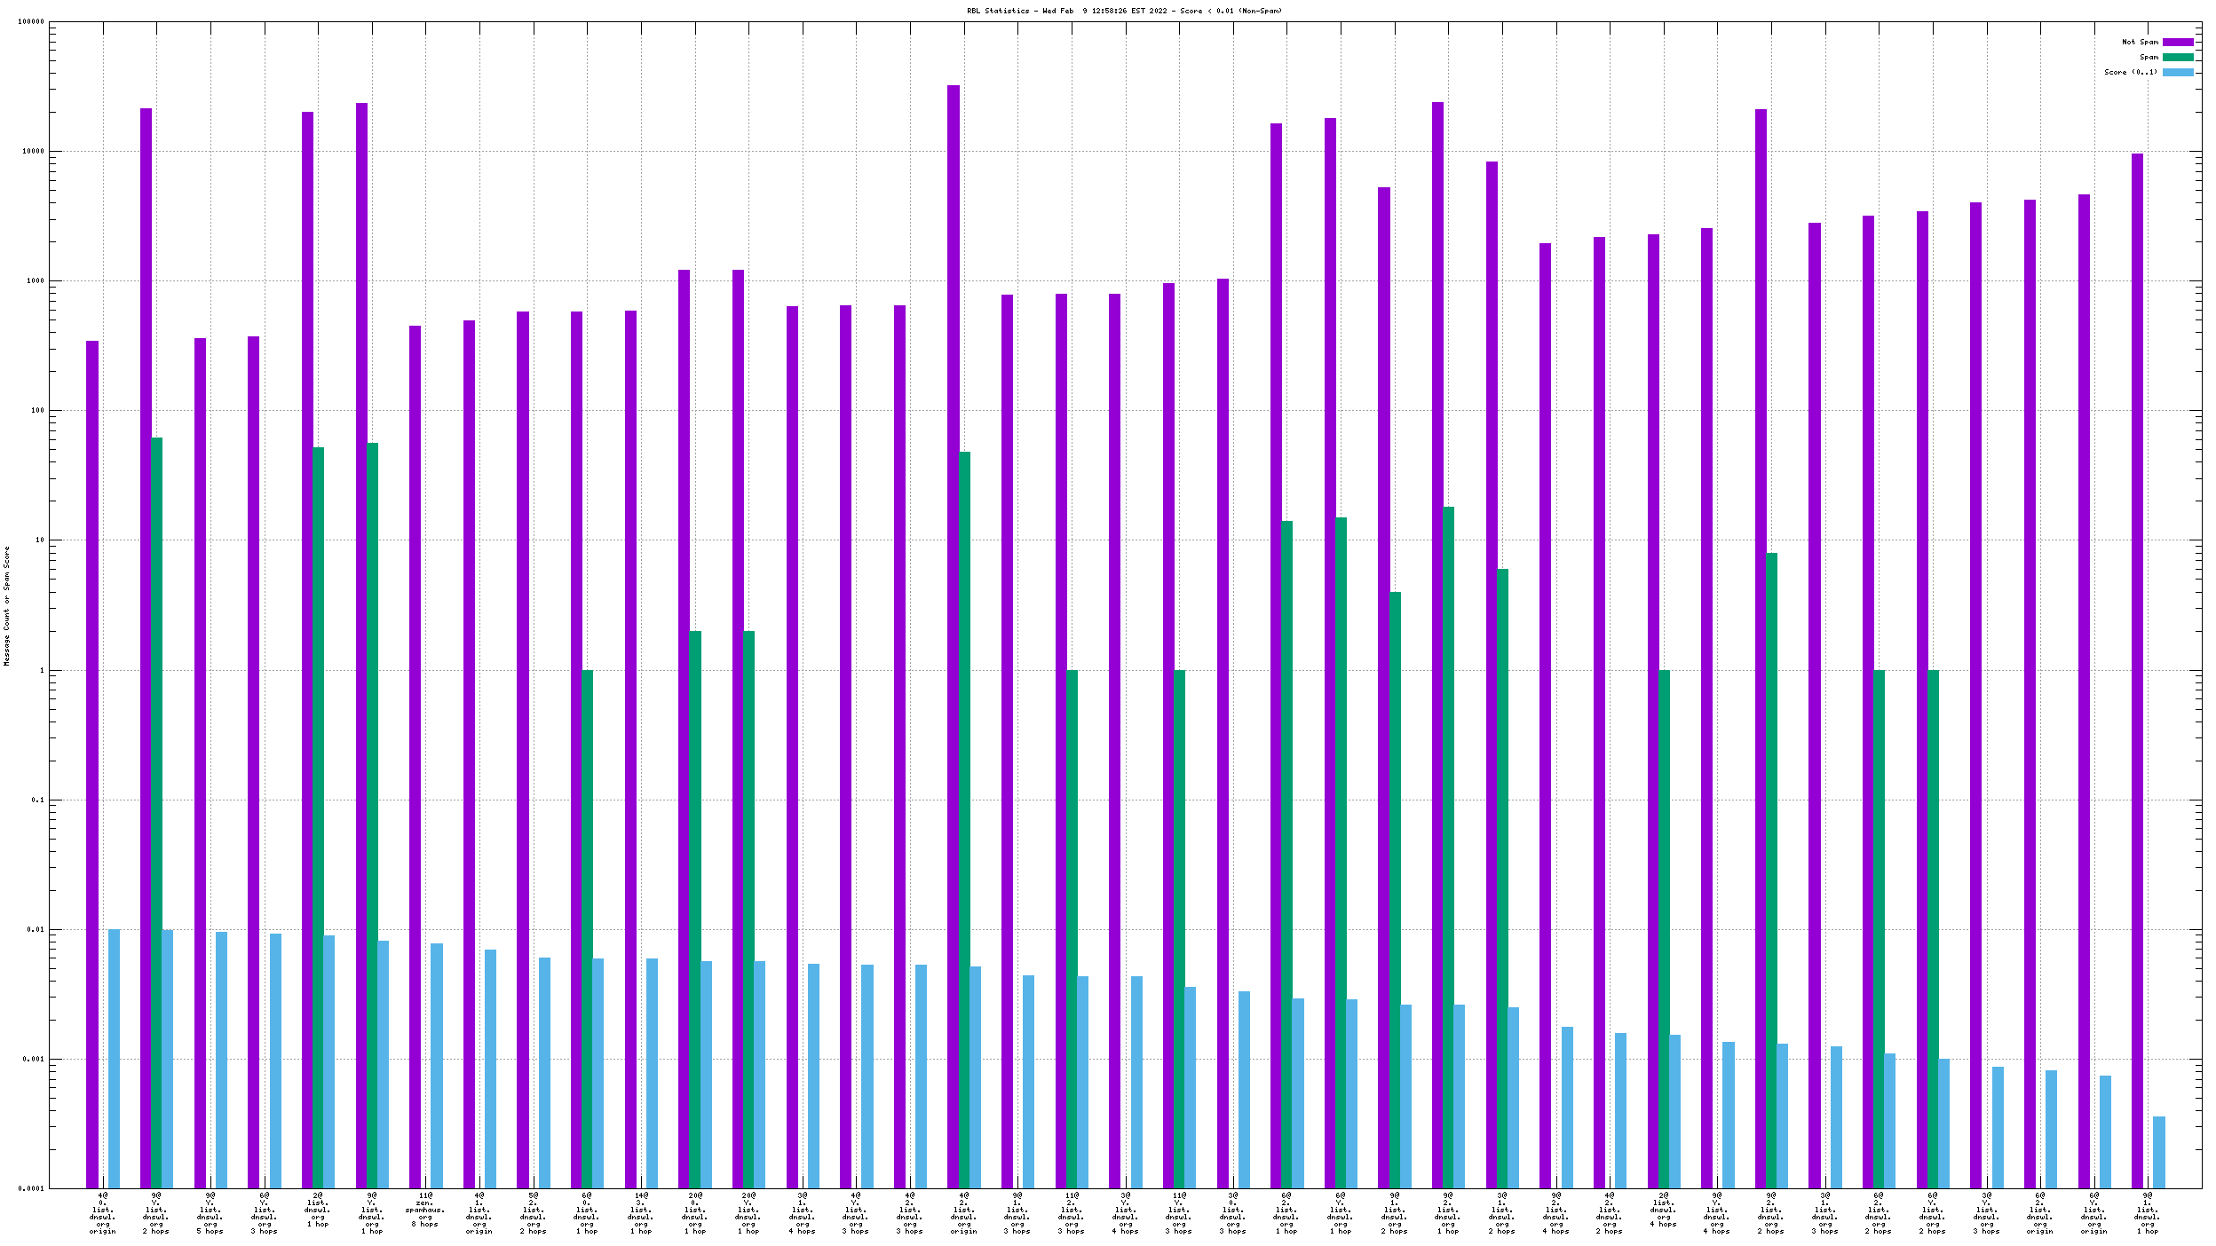This screenshot has height=1246, width=2216.
Task: Click the blue Score (0..1) legend swatch
Action: (x=2177, y=72)
